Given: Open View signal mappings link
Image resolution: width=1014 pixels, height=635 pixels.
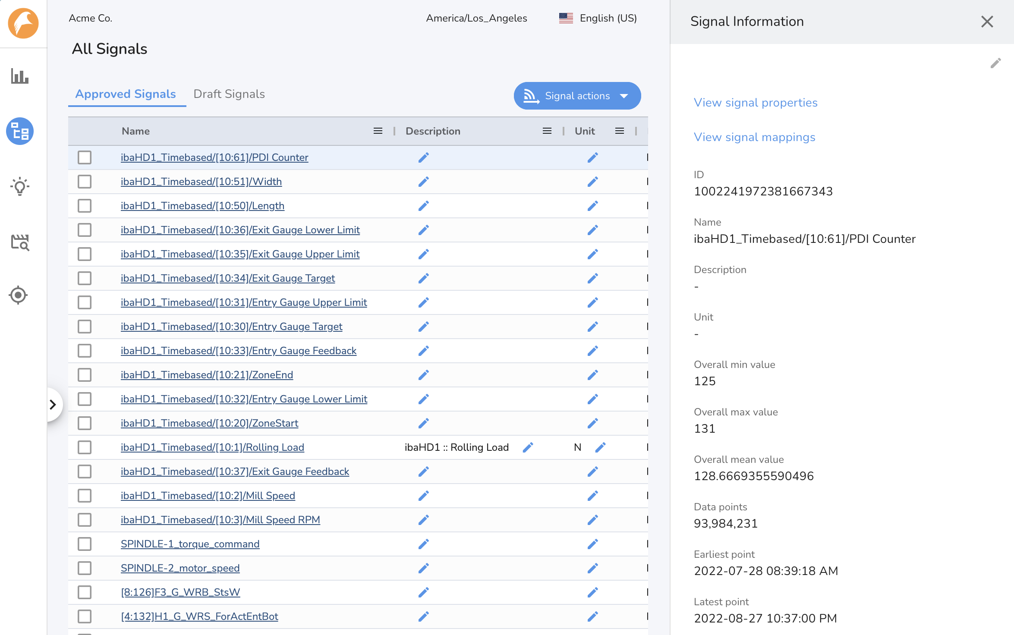Looking at the screenshot, I should (x=755, y=137).
